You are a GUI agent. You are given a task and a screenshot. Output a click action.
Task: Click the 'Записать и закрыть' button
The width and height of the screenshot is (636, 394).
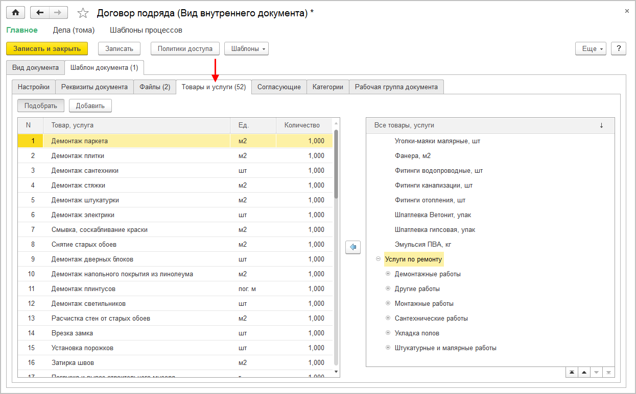click(47, 48)
